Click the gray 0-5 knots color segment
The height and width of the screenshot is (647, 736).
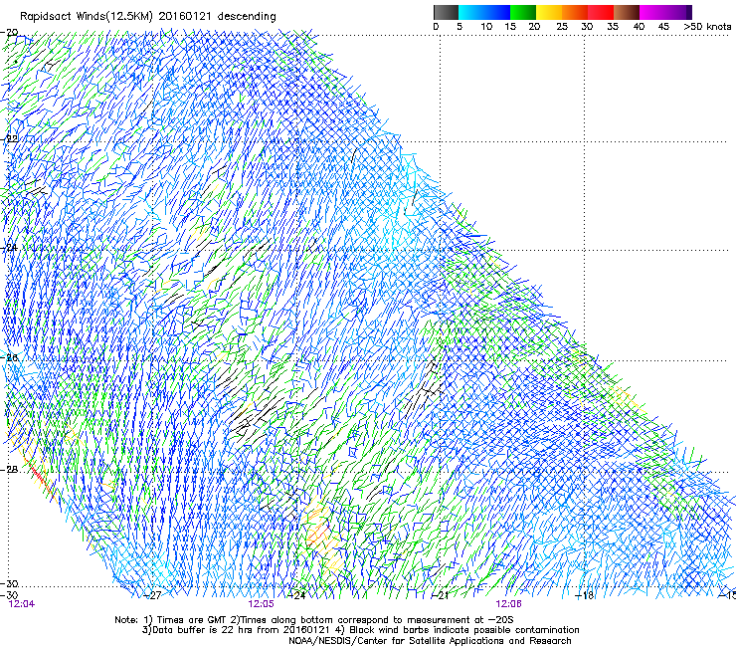click(446, 12)
